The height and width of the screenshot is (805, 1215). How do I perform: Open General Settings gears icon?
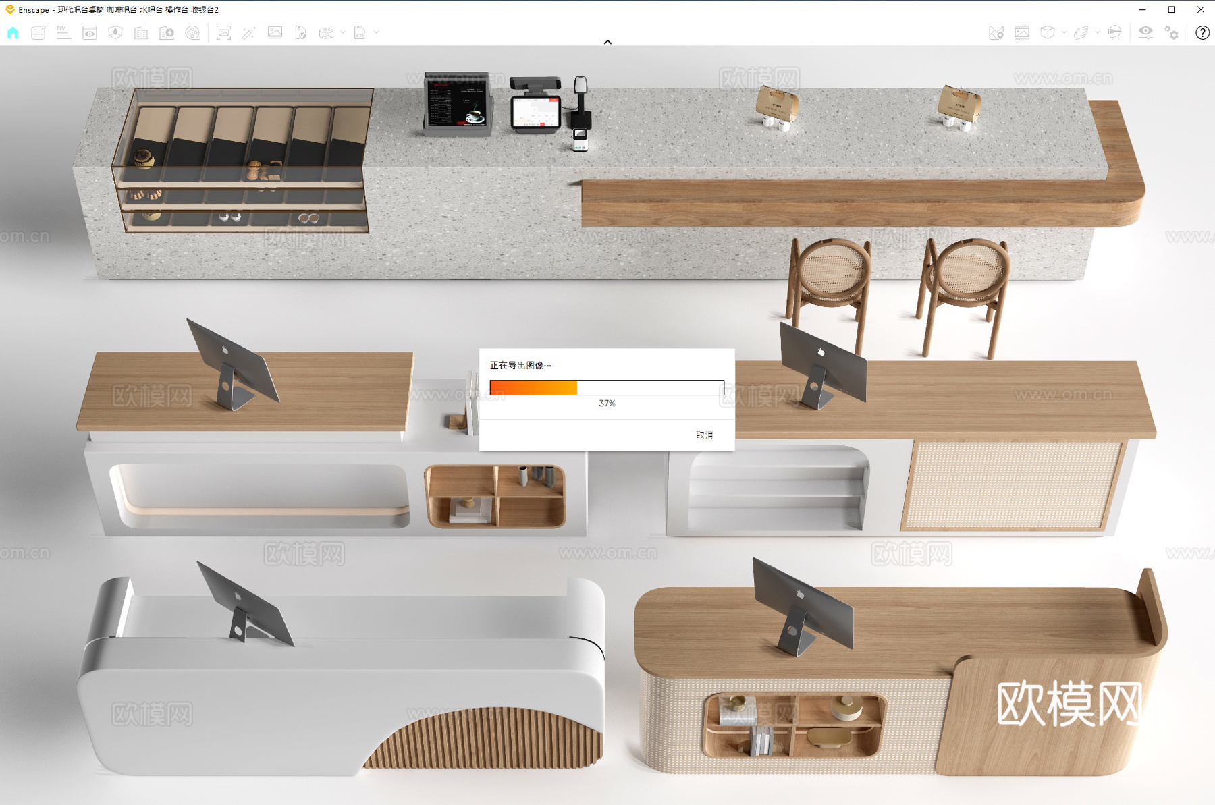coord(1172,32)
